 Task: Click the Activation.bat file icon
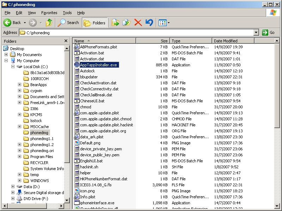pyautogui.click(x=77, y=53)
